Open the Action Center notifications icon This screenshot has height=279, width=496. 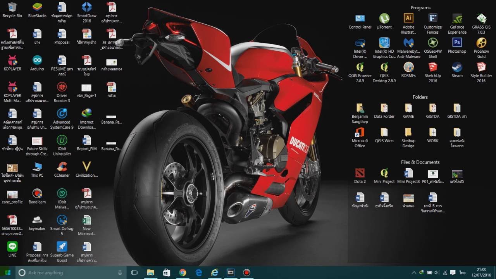pyautogui.click(x=453, y=272)
